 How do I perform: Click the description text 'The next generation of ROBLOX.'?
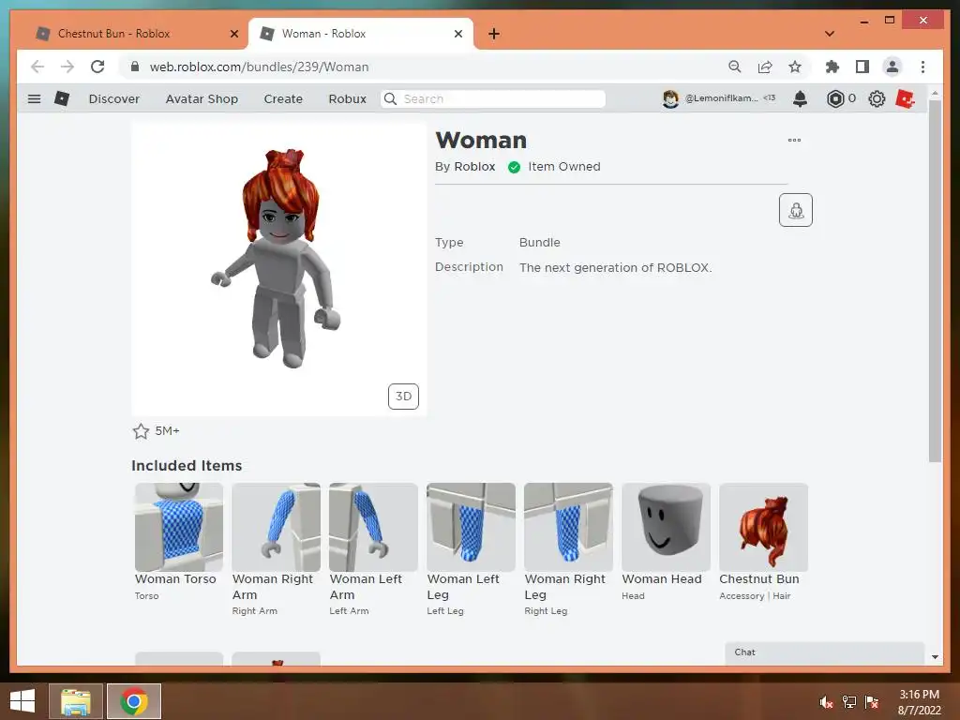point(615,267)
